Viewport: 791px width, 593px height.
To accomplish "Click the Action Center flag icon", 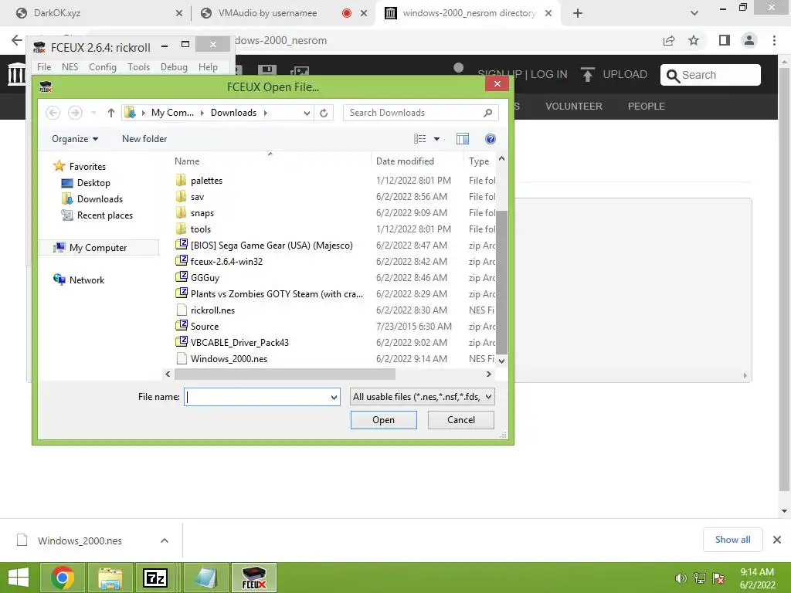I will tap(718, 578).
